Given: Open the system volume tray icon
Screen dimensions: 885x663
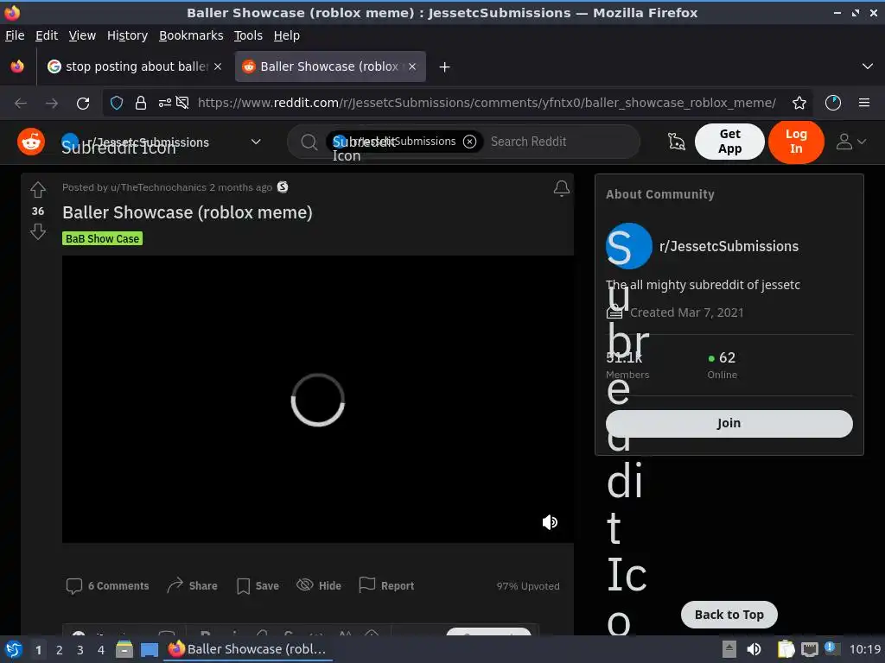Looking at the screenshot, I should coord(754,649).
